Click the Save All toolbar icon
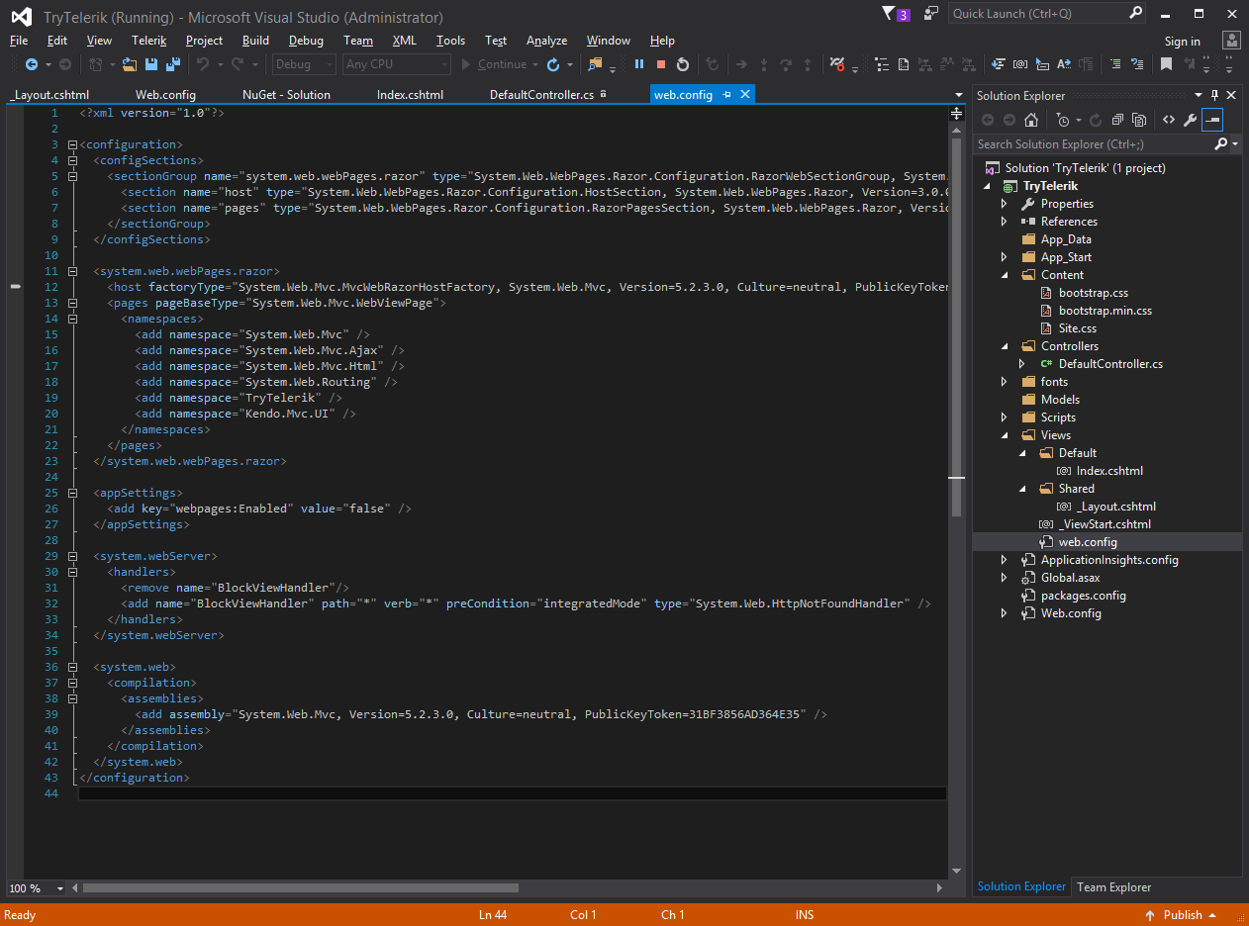The height and width of the screenshot is (926, 1249). 172,64
